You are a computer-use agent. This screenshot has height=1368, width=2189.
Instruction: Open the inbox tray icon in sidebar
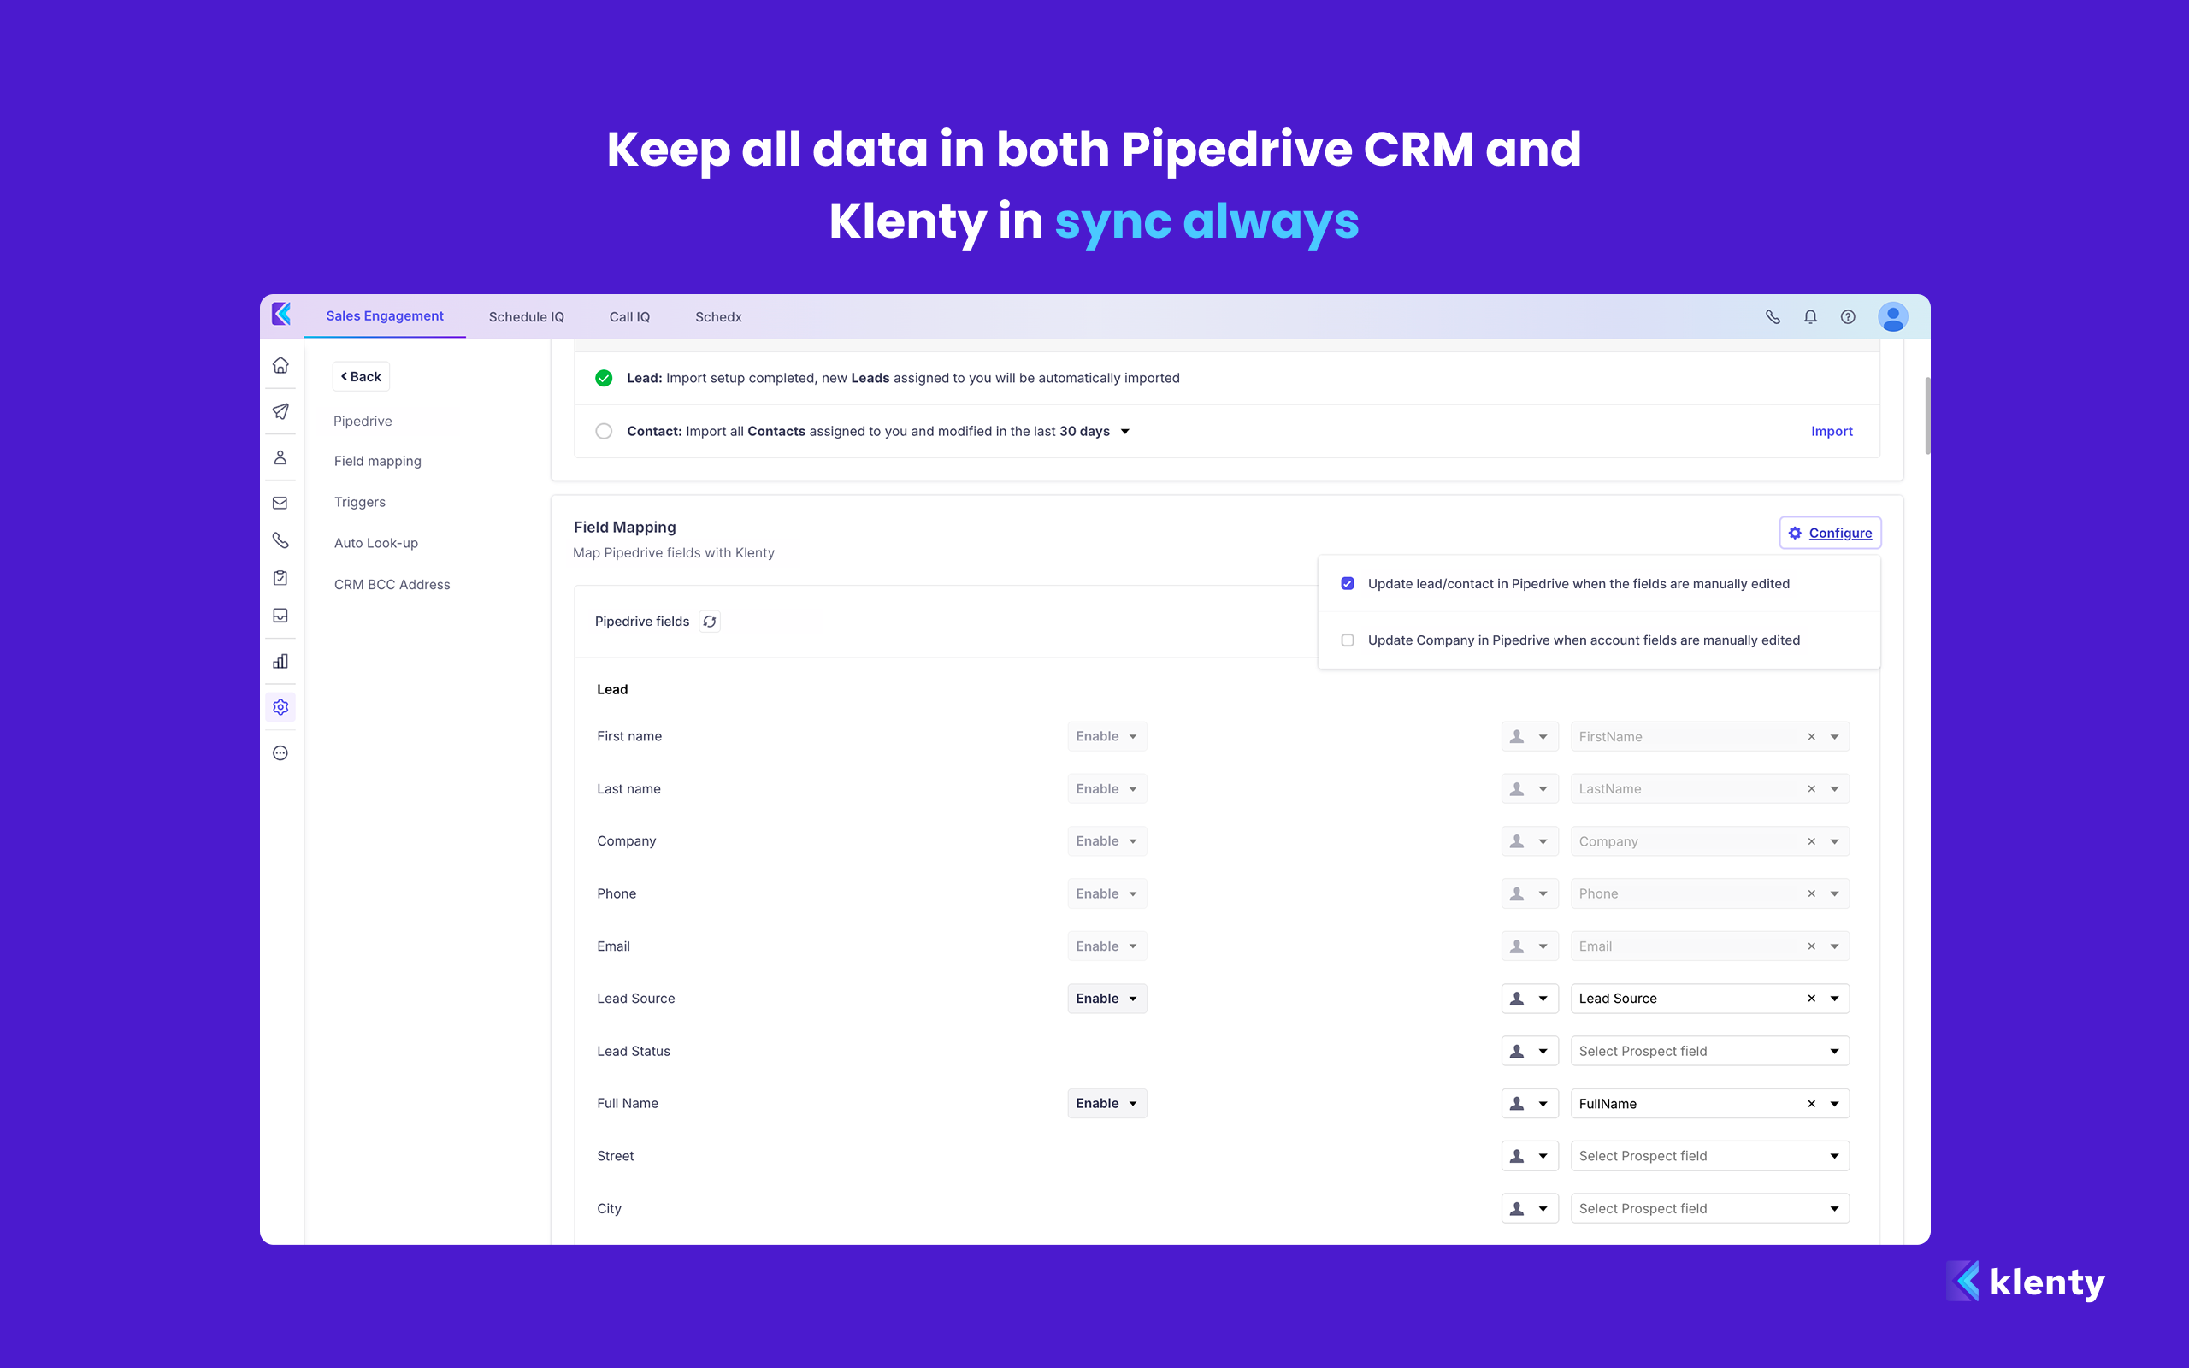pos(280,616)
